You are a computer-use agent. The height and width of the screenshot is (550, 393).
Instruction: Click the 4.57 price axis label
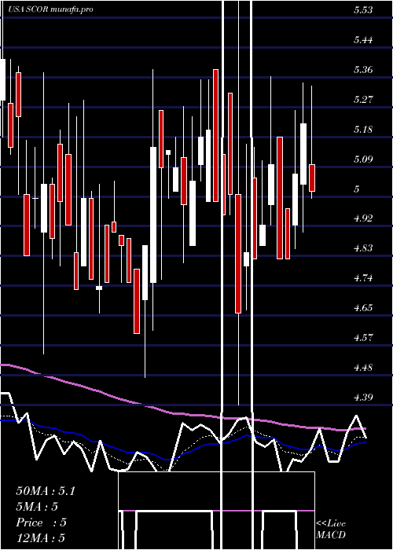tap(363, 338)
